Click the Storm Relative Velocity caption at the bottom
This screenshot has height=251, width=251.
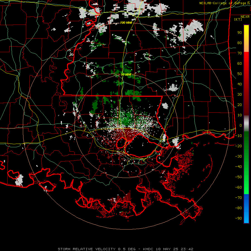tap(125, 249)
